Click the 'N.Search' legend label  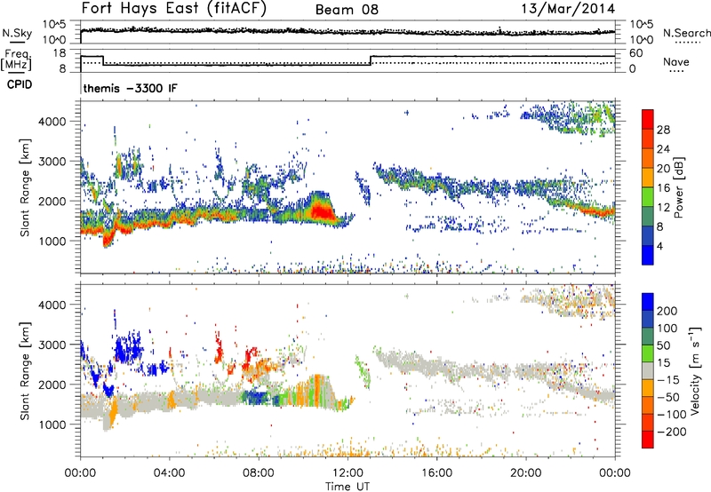coord(686,33)
